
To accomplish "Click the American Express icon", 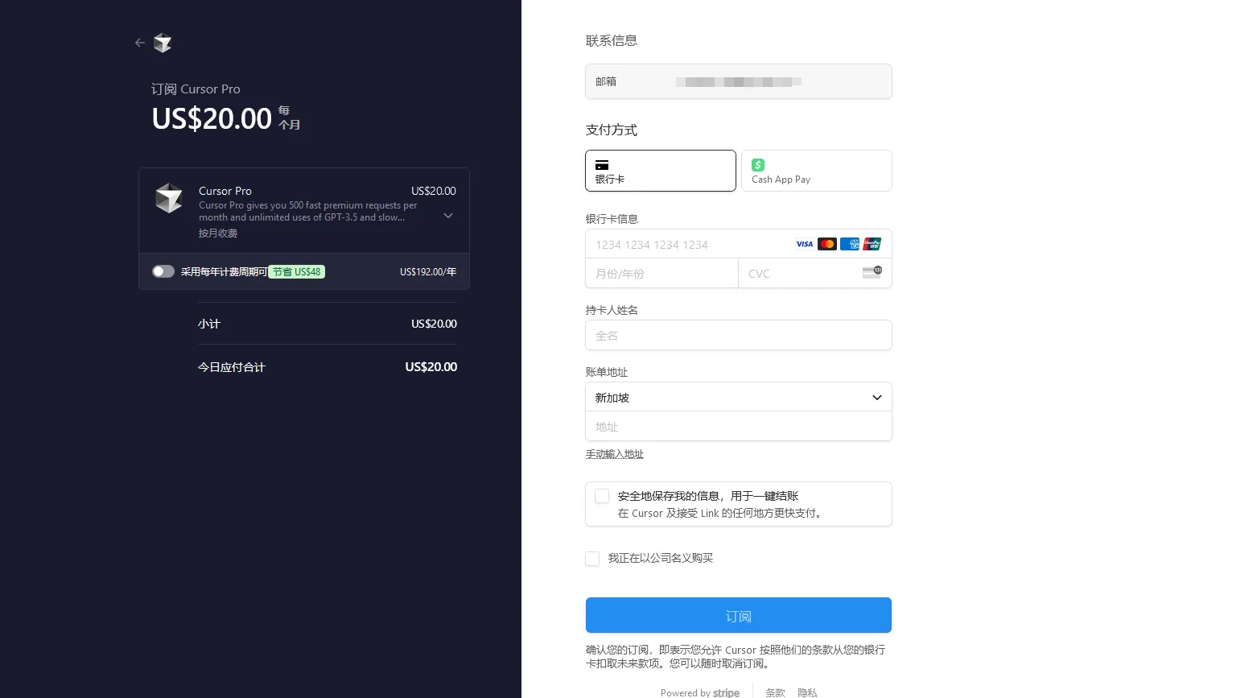I will click(x=850, y=244).
